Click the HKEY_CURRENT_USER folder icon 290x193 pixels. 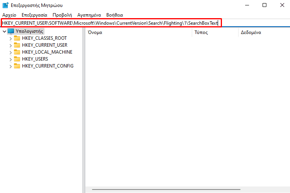click(17, 45)
